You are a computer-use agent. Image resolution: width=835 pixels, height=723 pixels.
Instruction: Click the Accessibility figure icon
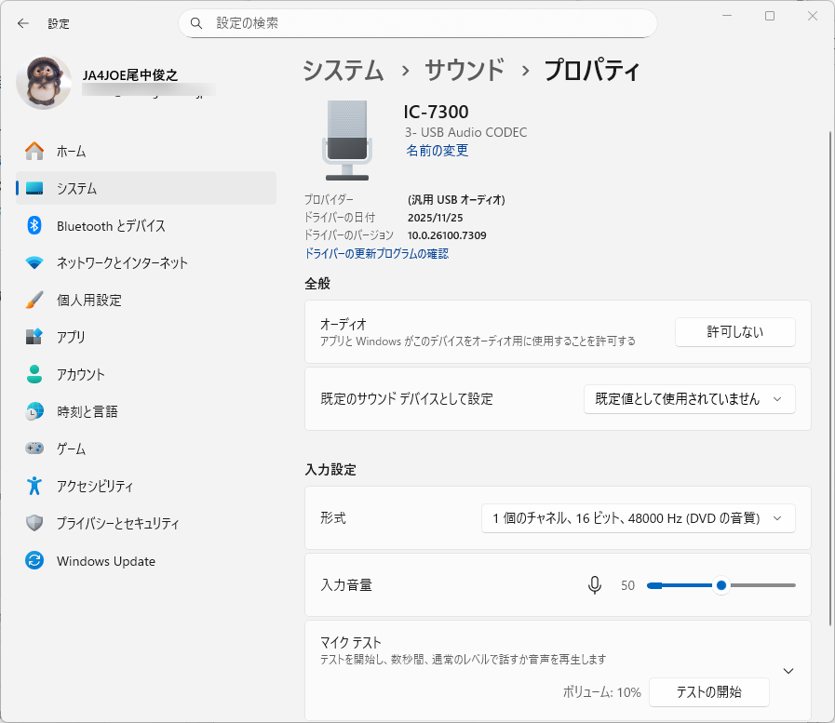(x=34, y=486)
